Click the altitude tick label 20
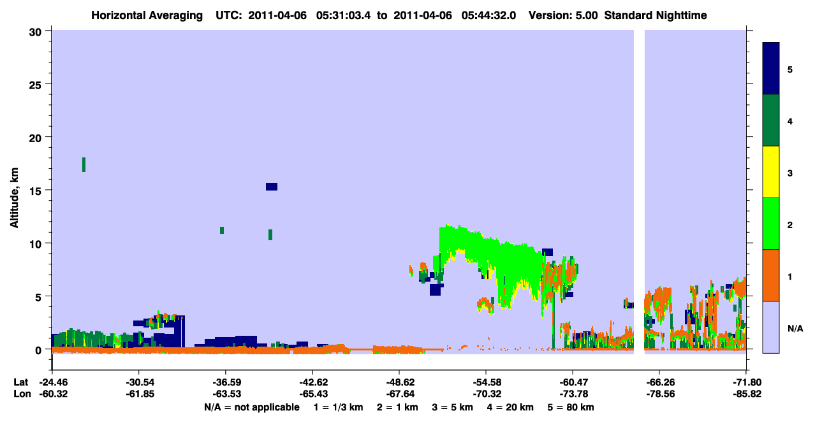The width and height of the screenshot is (829, 425). click(x=36, y=138)
